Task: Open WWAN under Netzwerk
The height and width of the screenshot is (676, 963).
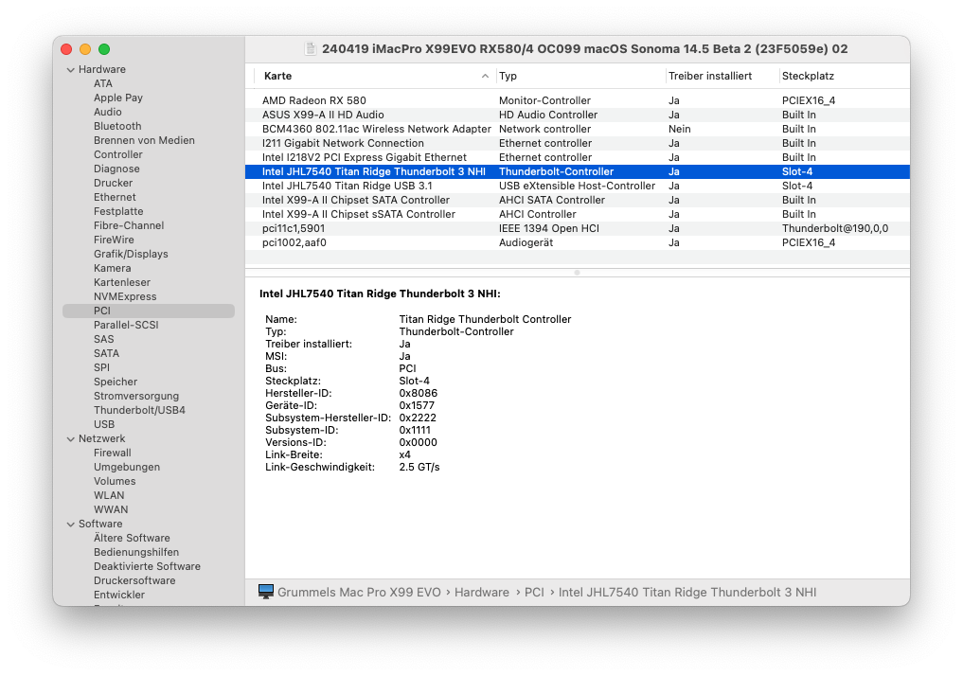Action: (x=111, y=509)
